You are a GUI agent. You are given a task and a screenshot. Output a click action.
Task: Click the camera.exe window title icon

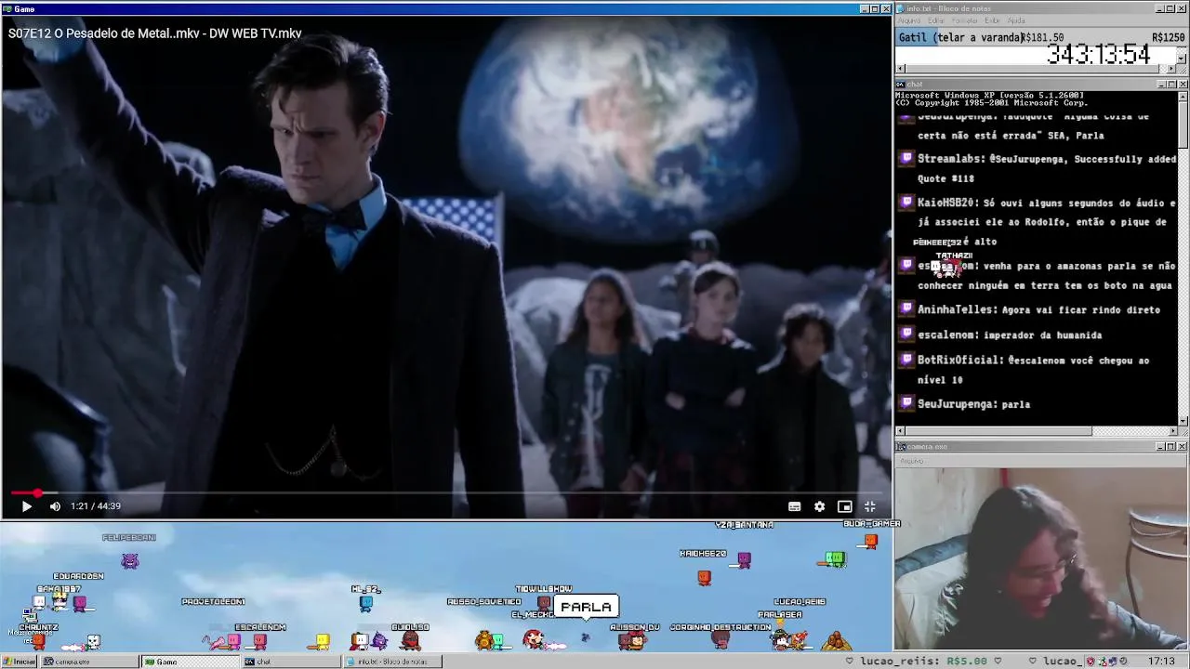tap(901, 447)
